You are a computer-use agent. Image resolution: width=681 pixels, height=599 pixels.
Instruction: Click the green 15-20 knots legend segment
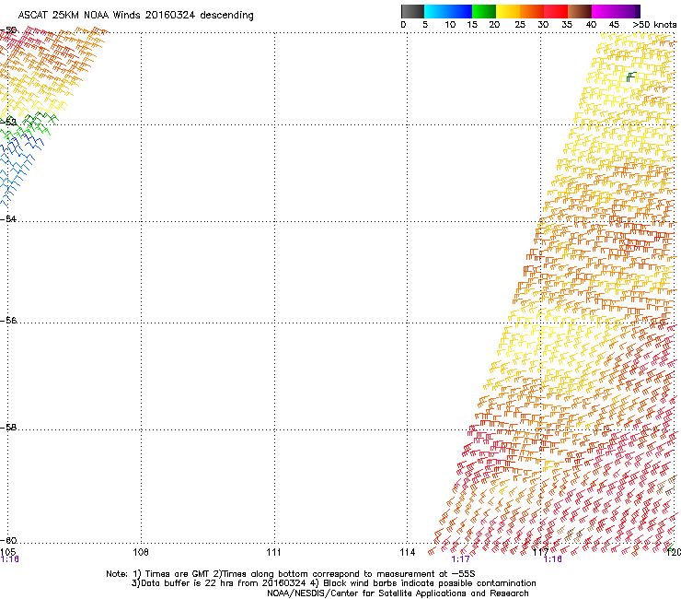[484, 11]
